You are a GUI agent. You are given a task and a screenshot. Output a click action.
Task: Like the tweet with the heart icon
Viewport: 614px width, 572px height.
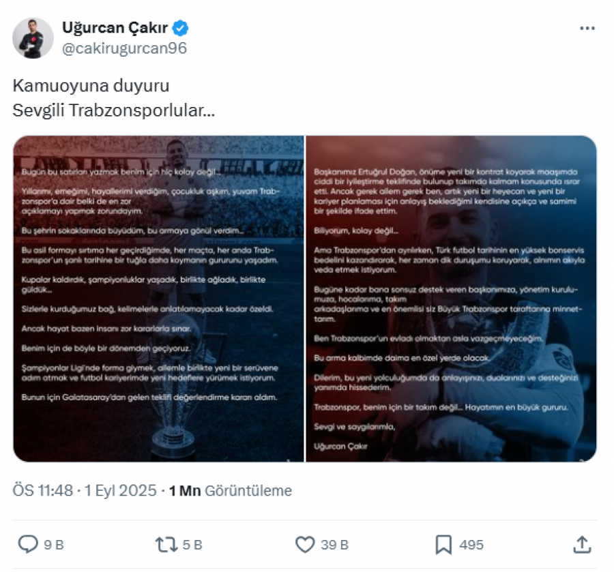[x=305, y=545]
